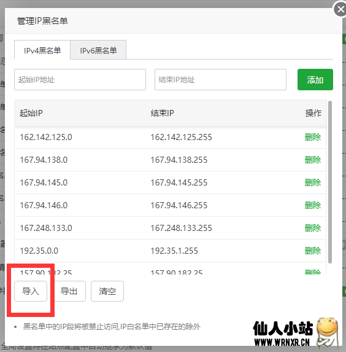Remove the 167.94.145.0 range
This screenshot has width=346, height=352.
[x=313, y=182]
